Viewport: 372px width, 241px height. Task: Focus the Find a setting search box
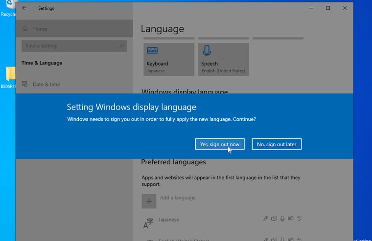[x=74, y=46]
